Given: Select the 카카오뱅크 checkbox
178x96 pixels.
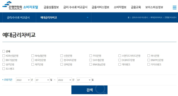Looking at the screenshot, I should 149,64.
